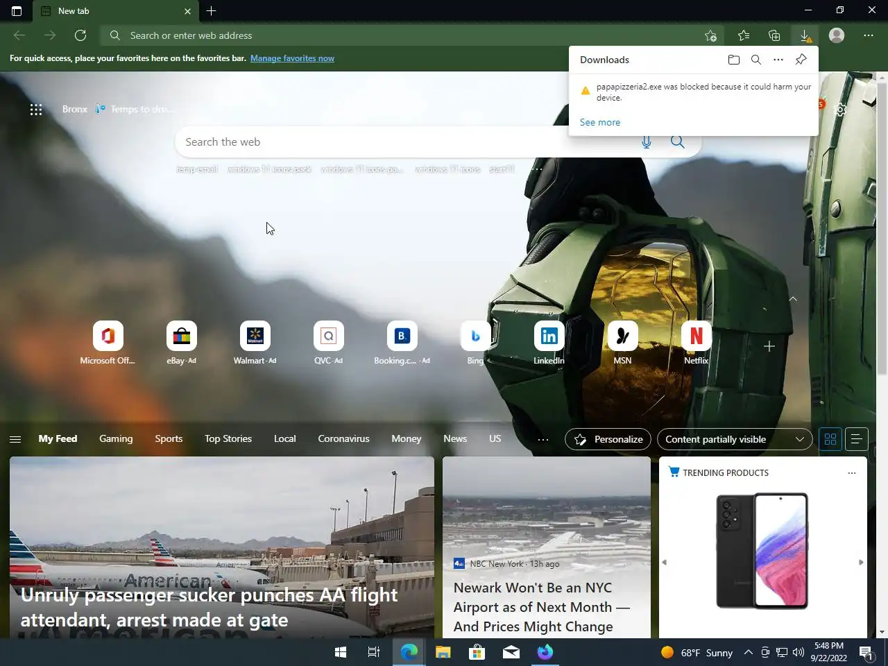The width and height of the screenshot is (888, 666).
Task: Search downloads using magnifier icon
Action: pyautogui.click(x=756, y=60)
